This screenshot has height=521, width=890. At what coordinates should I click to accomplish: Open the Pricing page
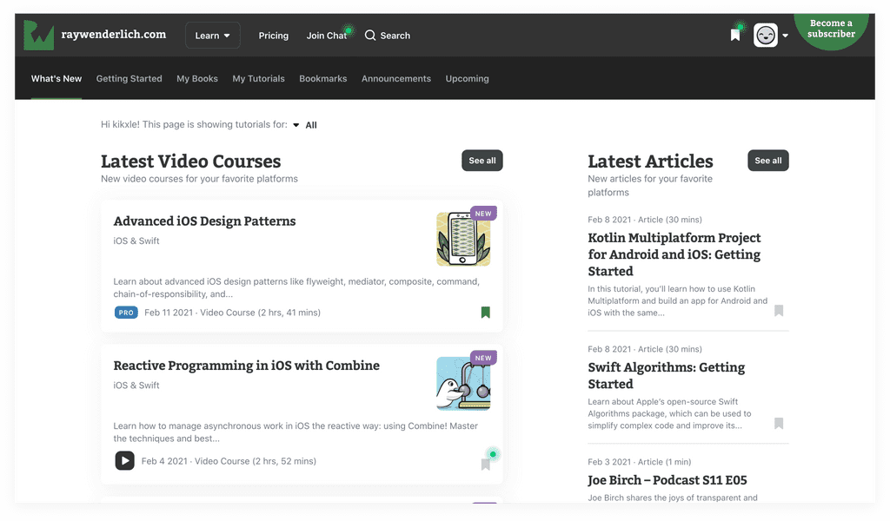(x=274, y=35)
